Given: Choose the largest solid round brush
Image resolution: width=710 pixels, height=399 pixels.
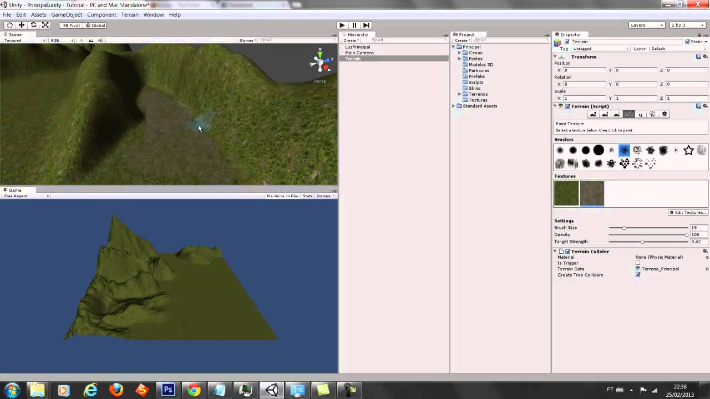Looking at the screenshot, I should coord(599,150).
